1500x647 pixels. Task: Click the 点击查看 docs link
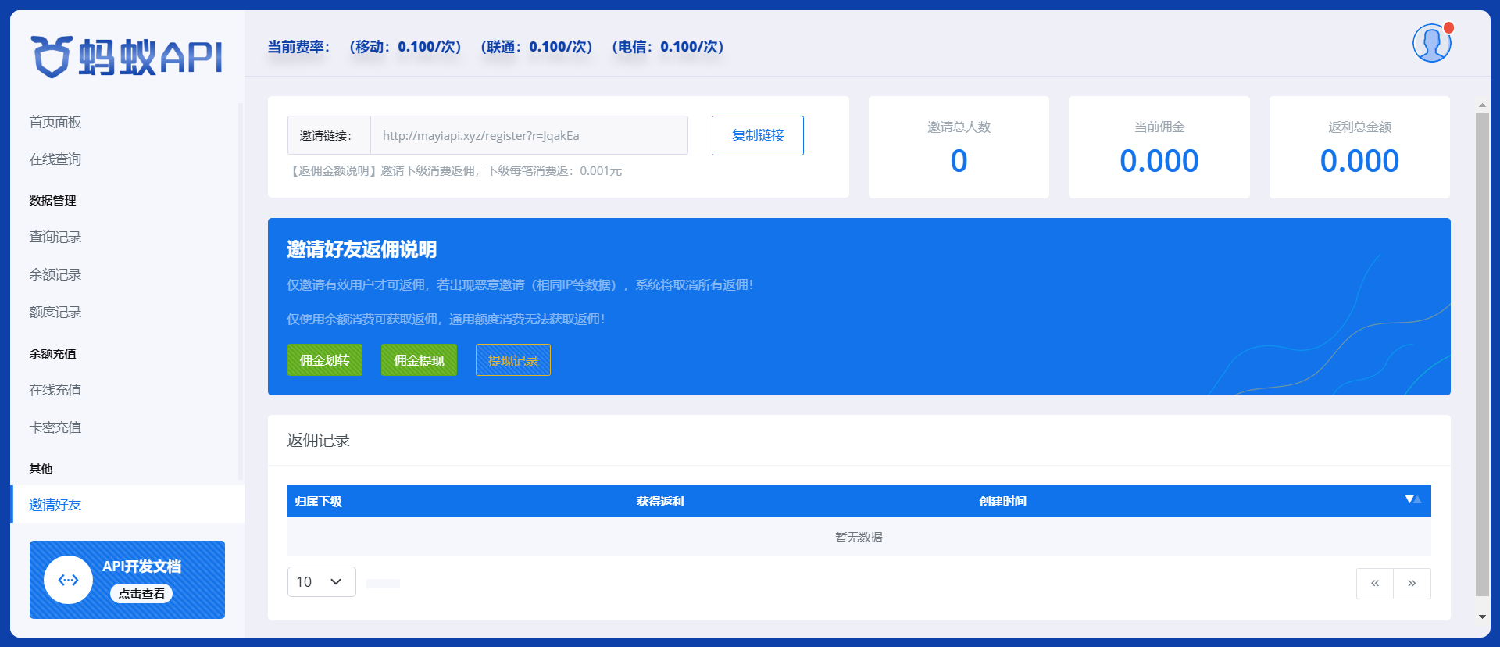[141, 594]
